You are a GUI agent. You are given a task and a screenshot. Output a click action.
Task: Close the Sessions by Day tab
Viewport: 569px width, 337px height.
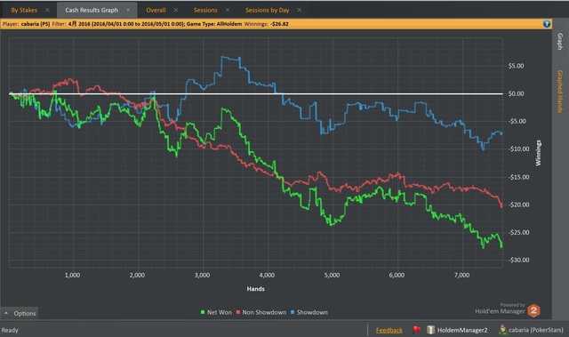[x=300, y=10]
